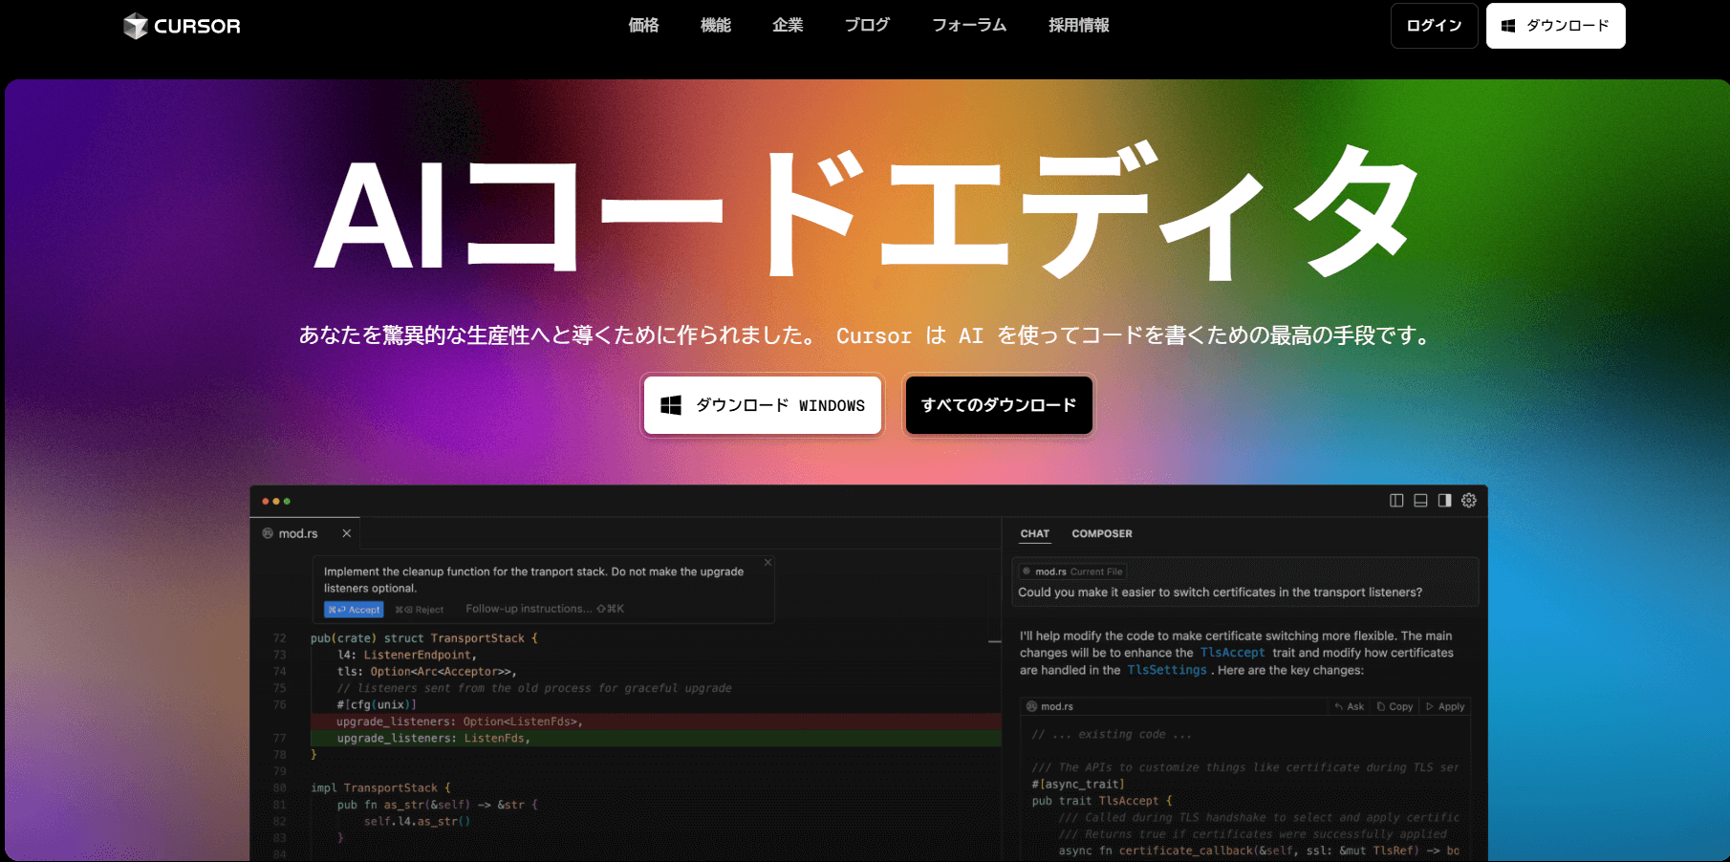This screenshot has height=862, width=1730.
Task: Click the Cursor logo in the header
Action: [x=182, y=26]
